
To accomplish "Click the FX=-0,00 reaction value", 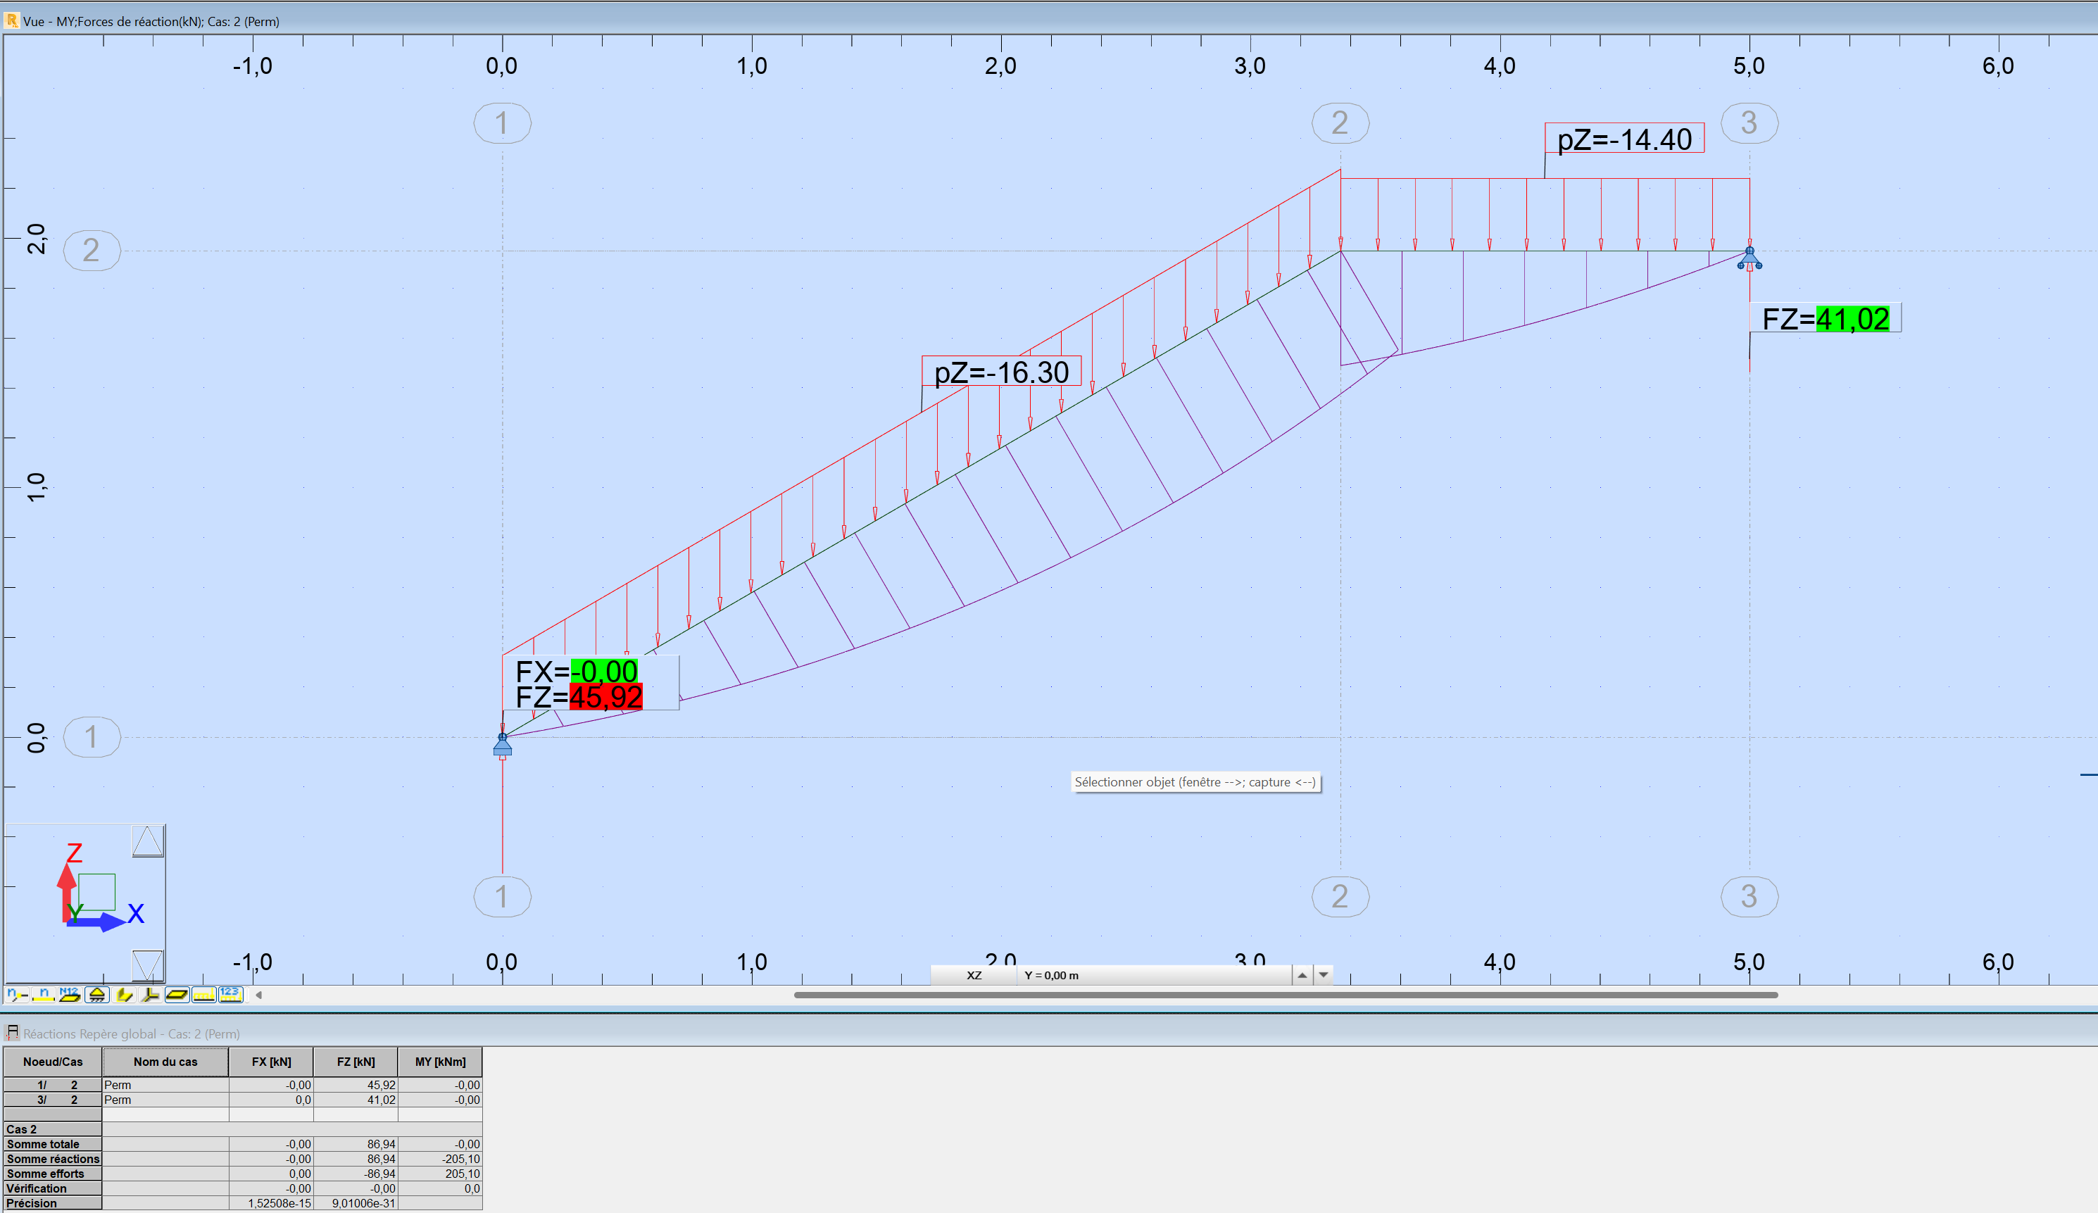I will pos(603,671).
